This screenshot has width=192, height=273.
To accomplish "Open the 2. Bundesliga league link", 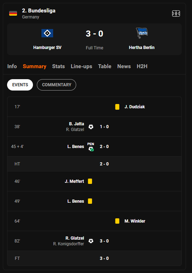I will pos(39,11).
